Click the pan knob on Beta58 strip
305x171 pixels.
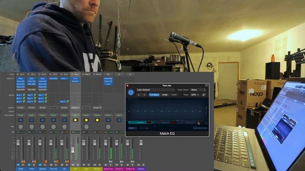[42, 127]
